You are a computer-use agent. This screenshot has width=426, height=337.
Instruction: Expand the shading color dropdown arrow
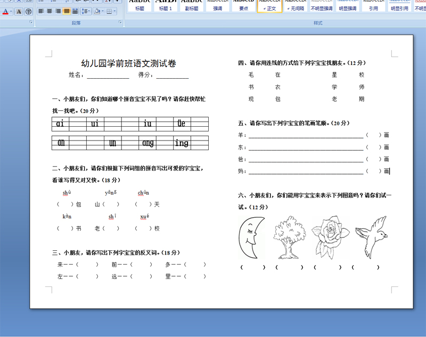point(103,11)
